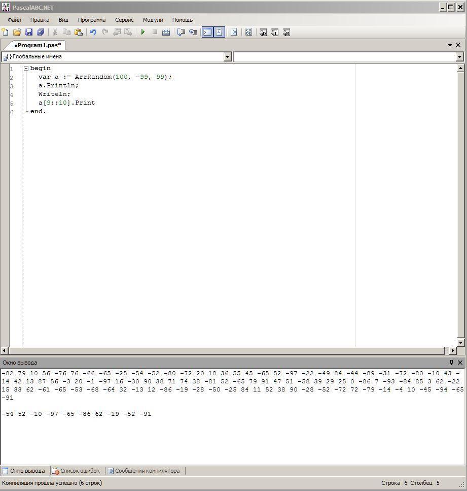Open the Программа menu
The image size is (467, 491).
click(92, 20)
